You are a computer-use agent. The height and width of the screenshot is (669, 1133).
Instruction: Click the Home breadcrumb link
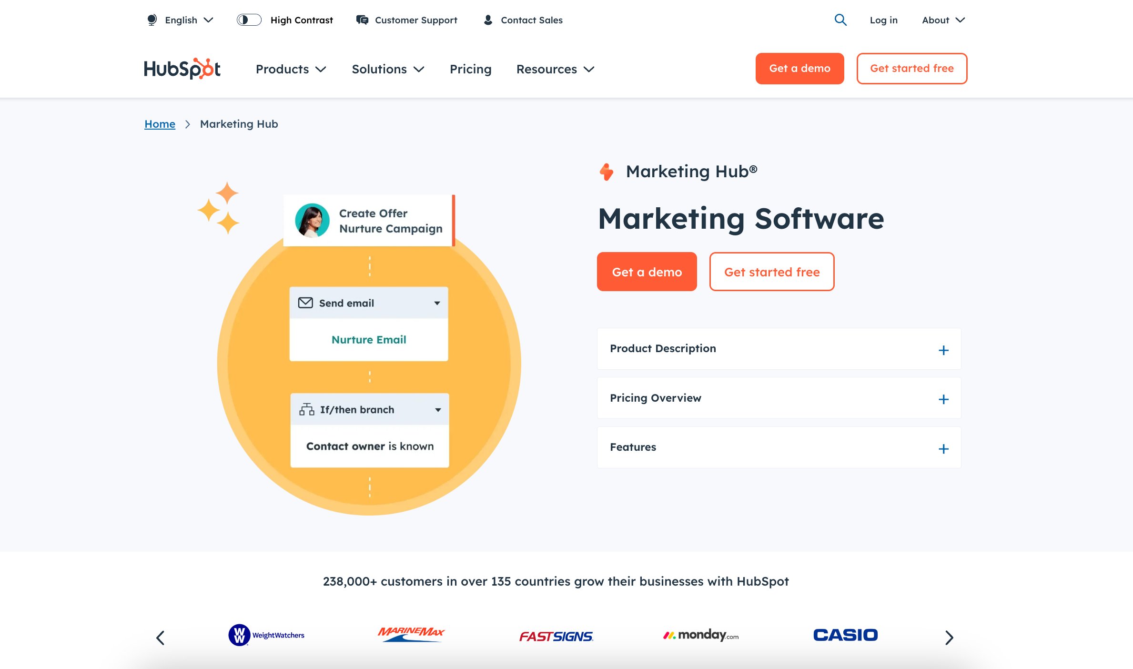click(159, 123)
